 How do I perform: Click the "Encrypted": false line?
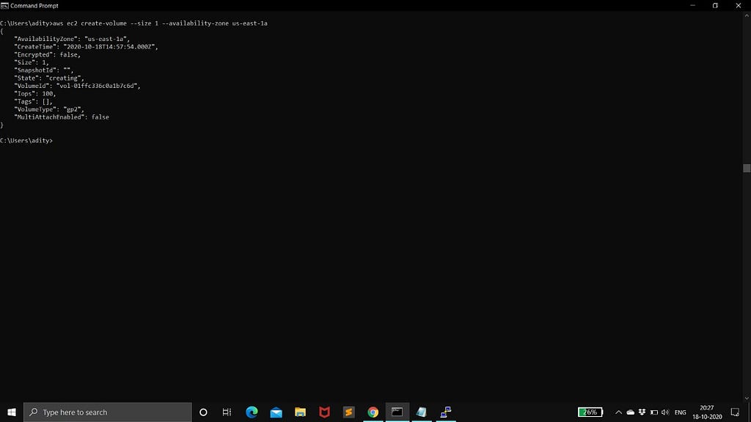pyautogui.click(x=48, y=54)
